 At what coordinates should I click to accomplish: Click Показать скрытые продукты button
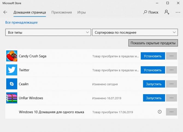coord(153,43)
